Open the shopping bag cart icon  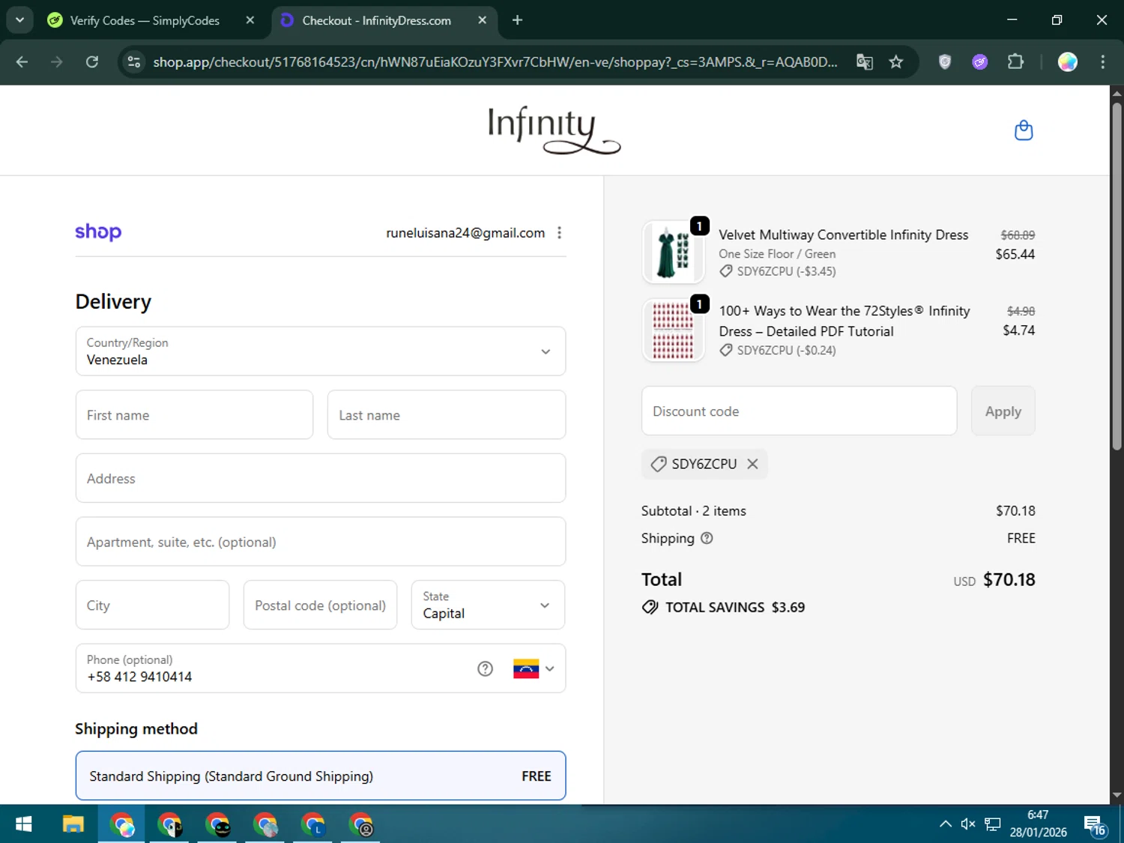1024,130
